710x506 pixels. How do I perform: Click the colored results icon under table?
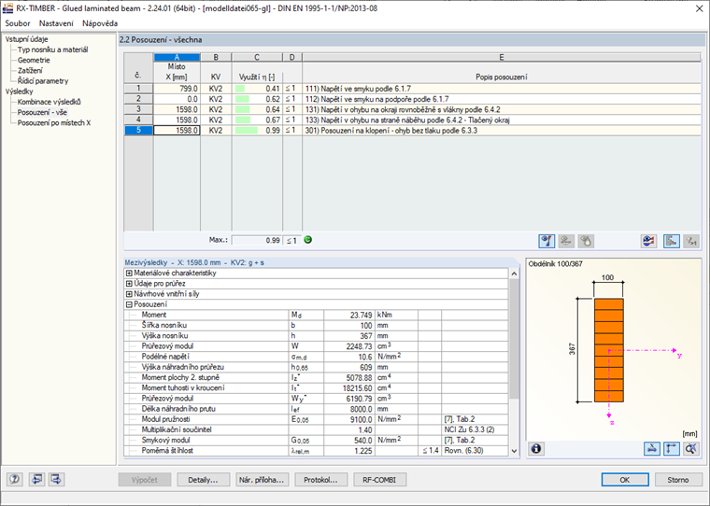649,241
